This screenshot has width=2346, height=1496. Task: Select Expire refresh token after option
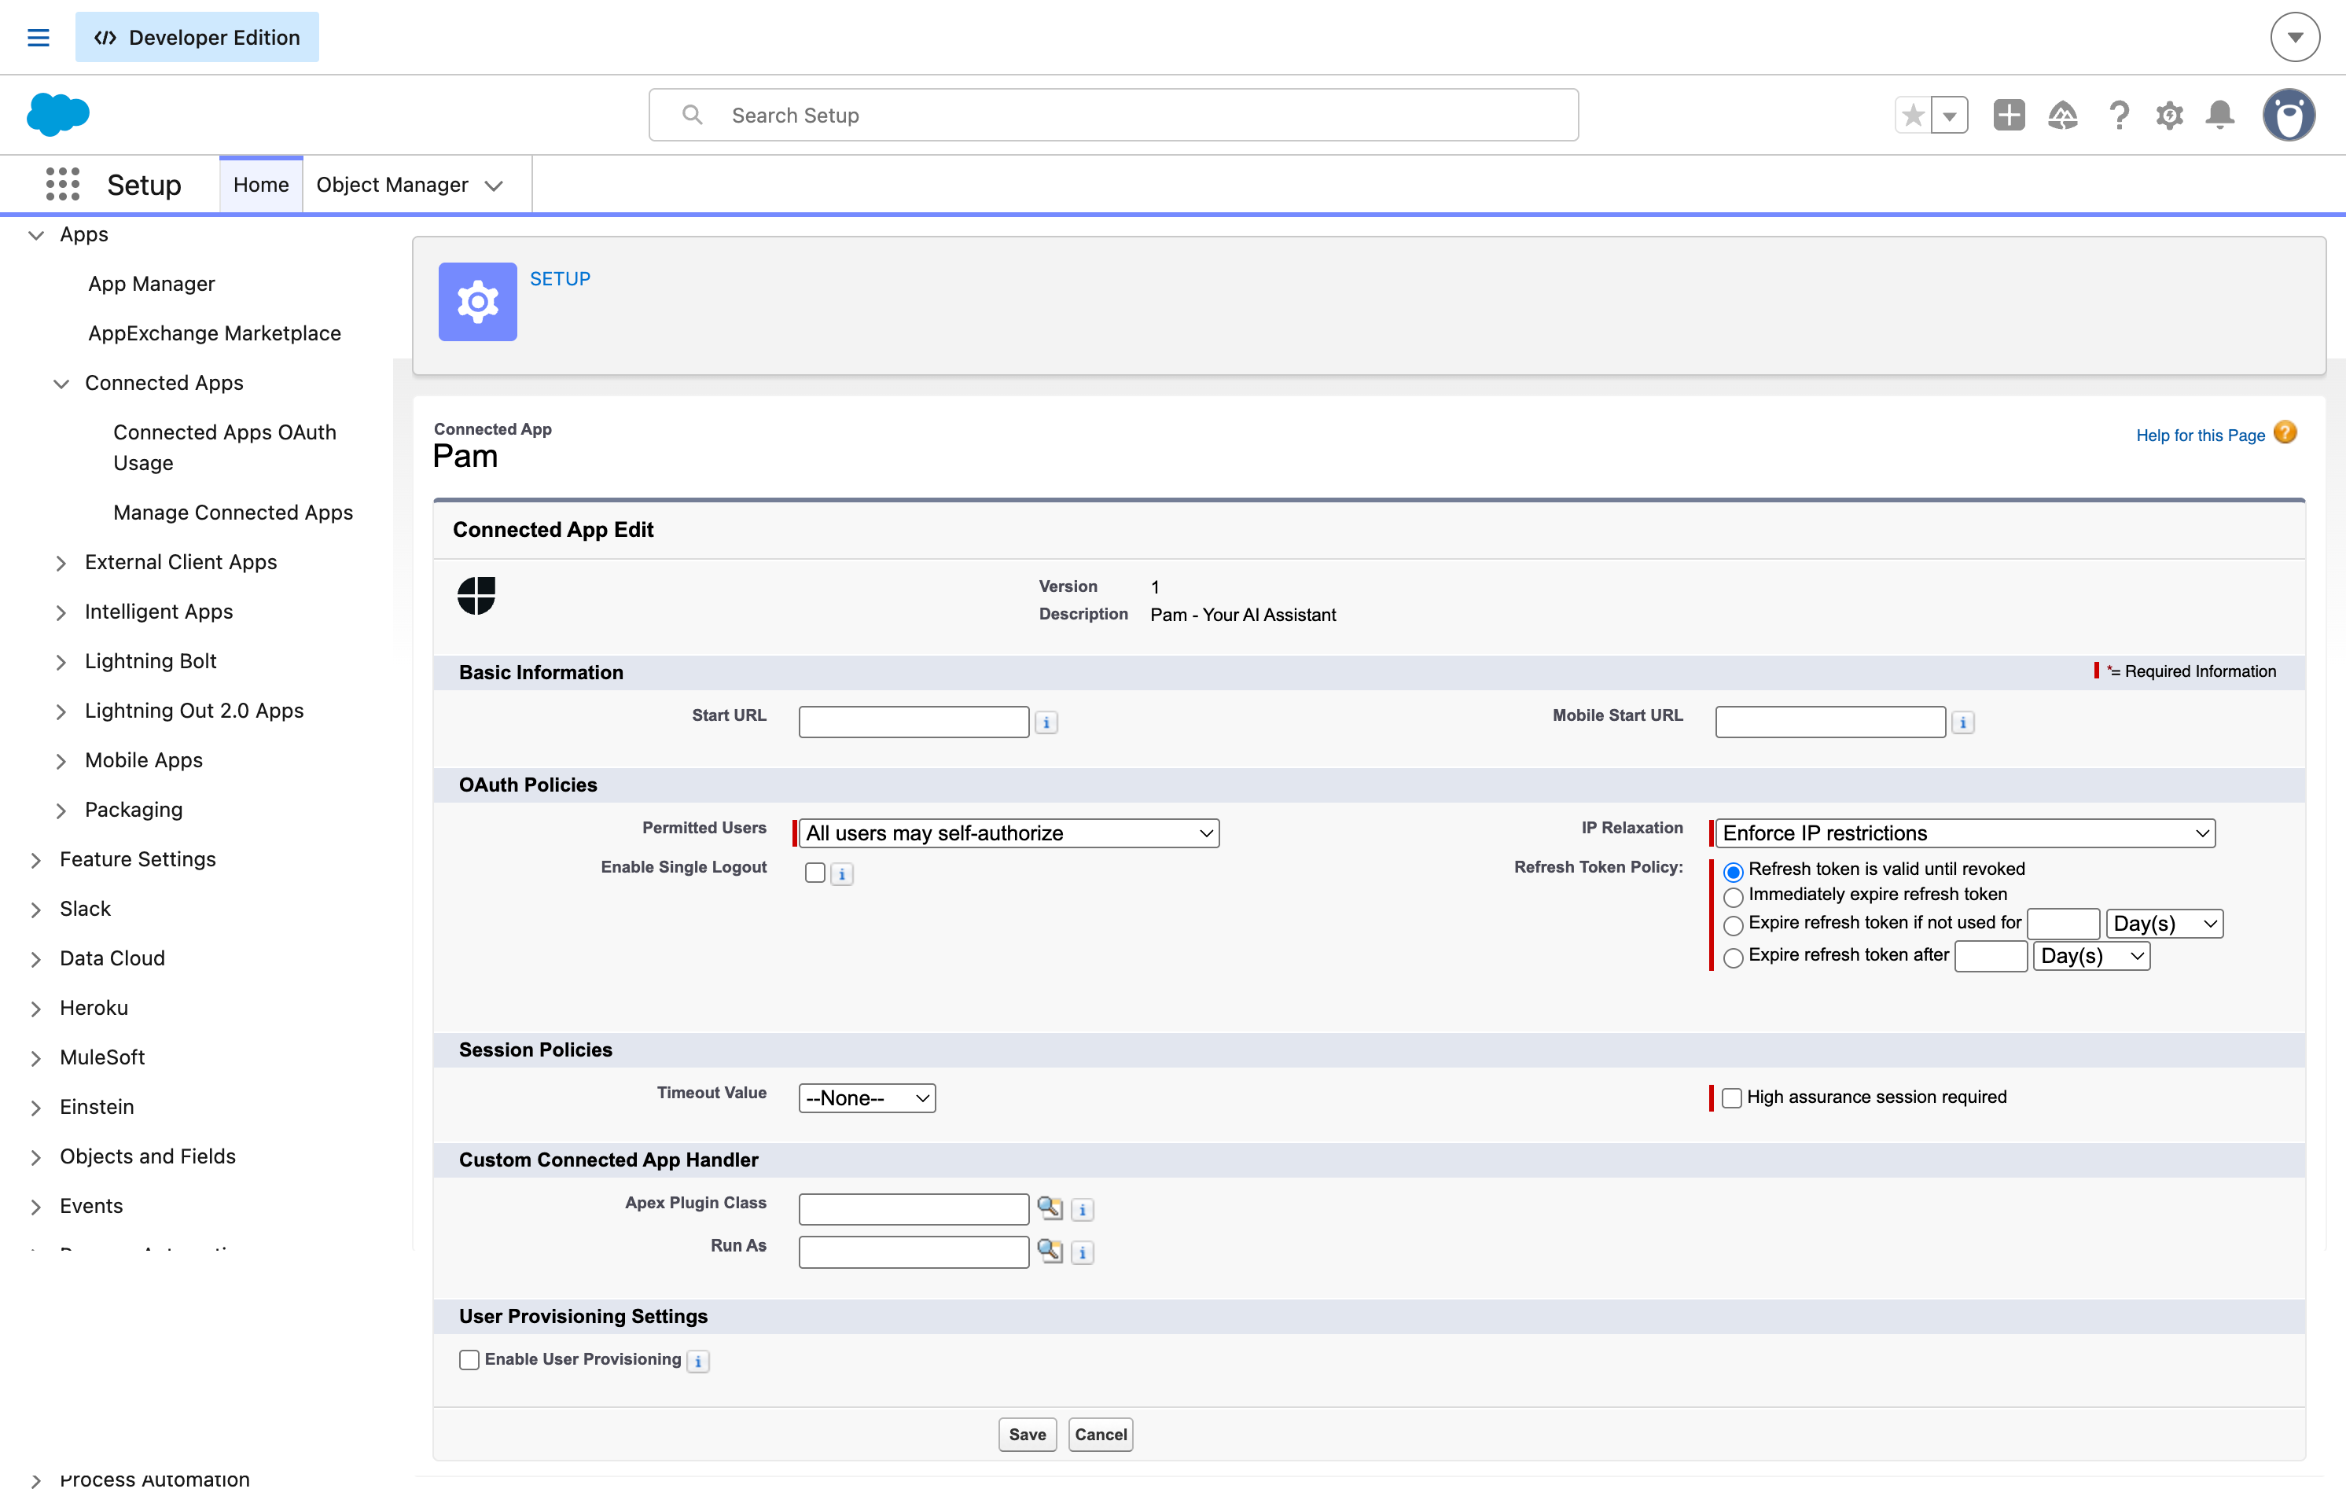(1734, 958)
